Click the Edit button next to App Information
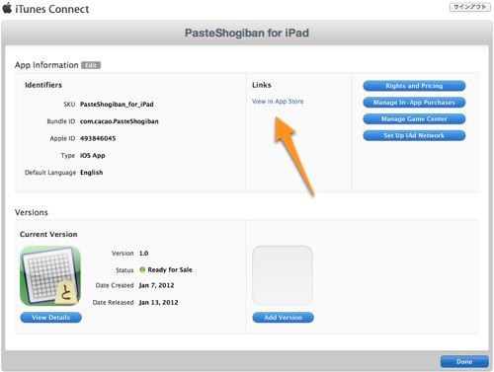 (91, 65)
